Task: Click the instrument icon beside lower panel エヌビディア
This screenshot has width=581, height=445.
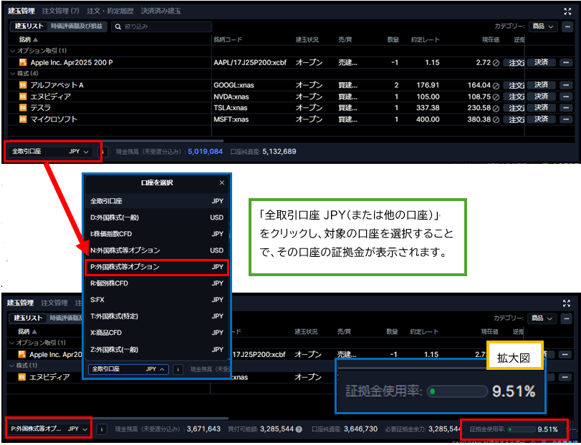Action: (x=22, y=377)
